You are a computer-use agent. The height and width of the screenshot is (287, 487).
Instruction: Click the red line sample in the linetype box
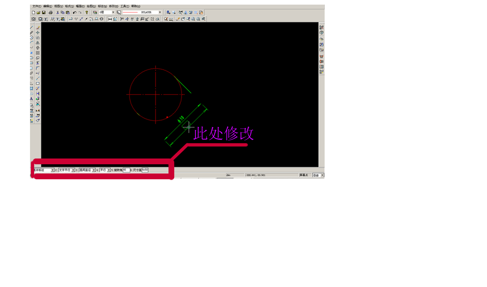pos(130,12)
